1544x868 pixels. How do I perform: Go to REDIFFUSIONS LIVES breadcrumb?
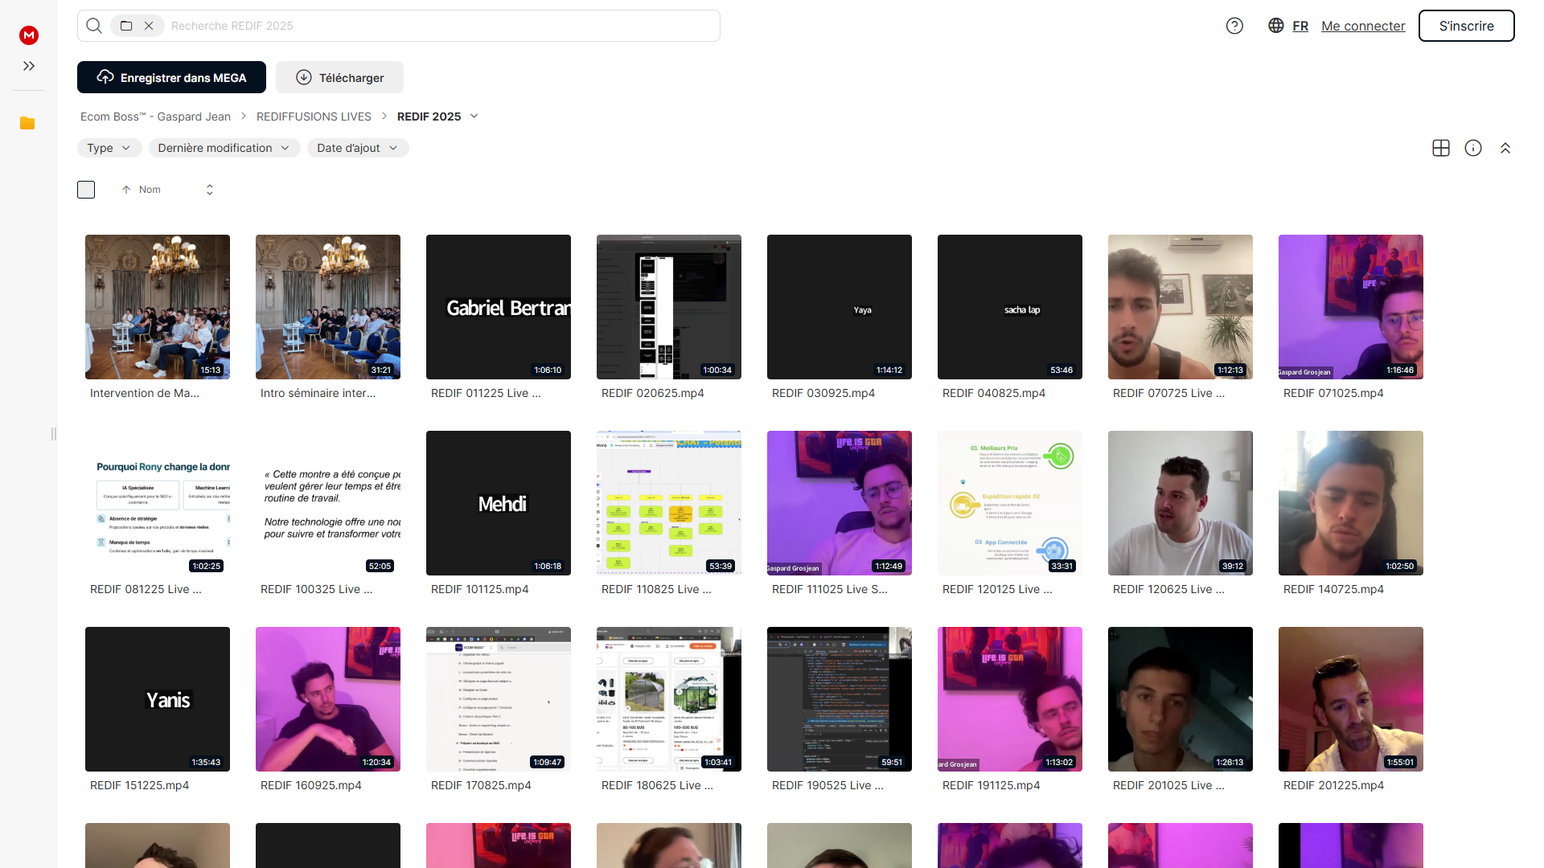314,117
